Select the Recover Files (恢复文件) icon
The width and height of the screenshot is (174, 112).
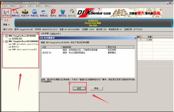pyautogui.click(x=25, y=13)
